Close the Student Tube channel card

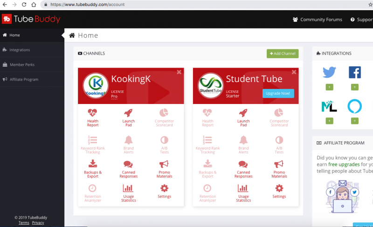[294, 72]
